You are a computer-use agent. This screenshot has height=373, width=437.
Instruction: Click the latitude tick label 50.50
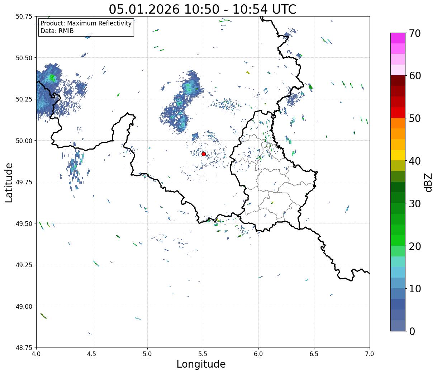(x=24, y=58)
